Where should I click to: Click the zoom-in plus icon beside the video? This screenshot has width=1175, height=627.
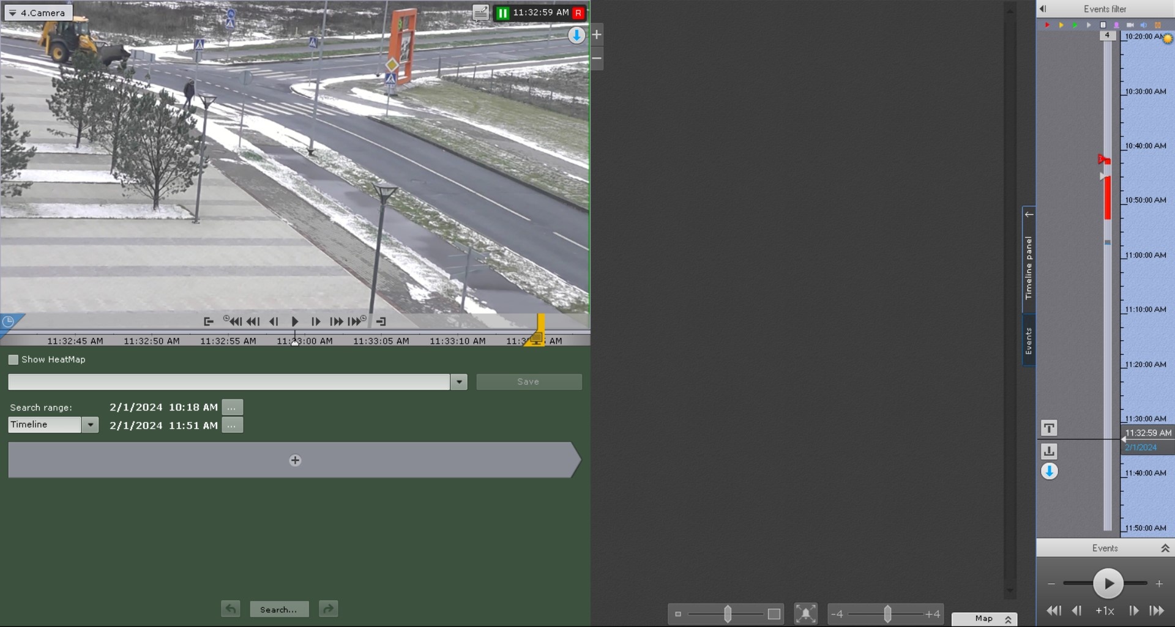point(597,35)
